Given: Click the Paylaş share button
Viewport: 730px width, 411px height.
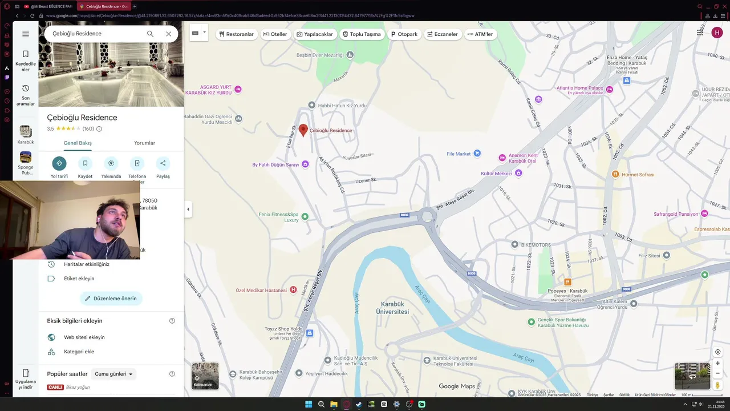Looking at the screenshot, I should pos(163,163).
